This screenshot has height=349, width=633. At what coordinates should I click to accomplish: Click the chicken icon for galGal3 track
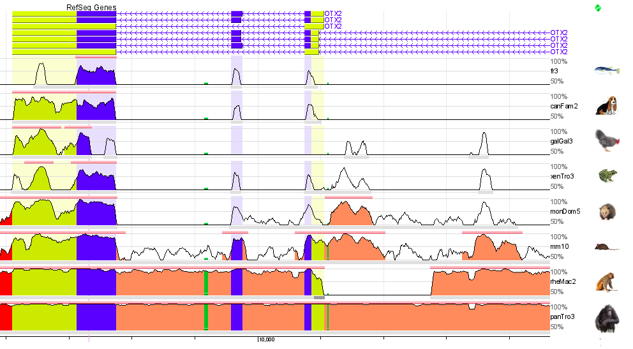[606, 141]
